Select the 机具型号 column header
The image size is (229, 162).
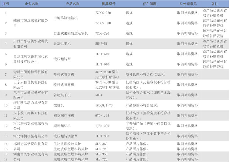108,4
